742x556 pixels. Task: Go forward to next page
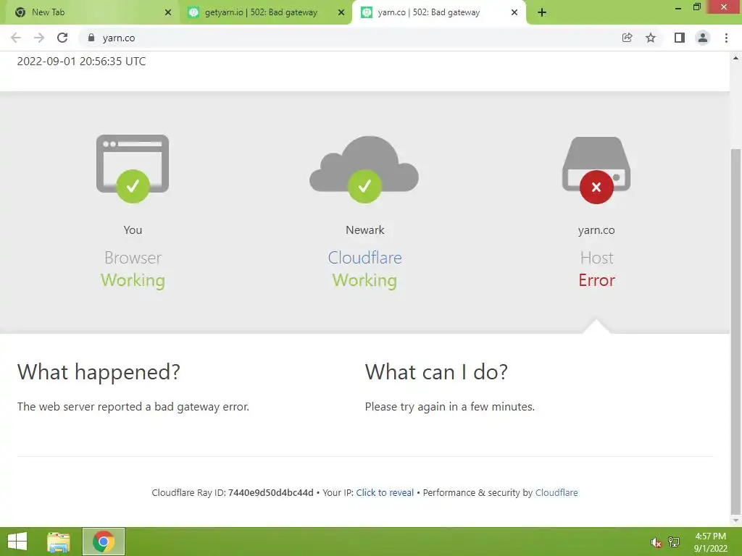pyautogui.click(x=39, y=38)
